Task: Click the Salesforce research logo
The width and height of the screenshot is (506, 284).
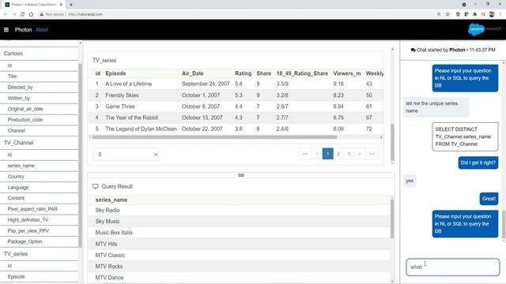Action: click(x=484, y=29)
